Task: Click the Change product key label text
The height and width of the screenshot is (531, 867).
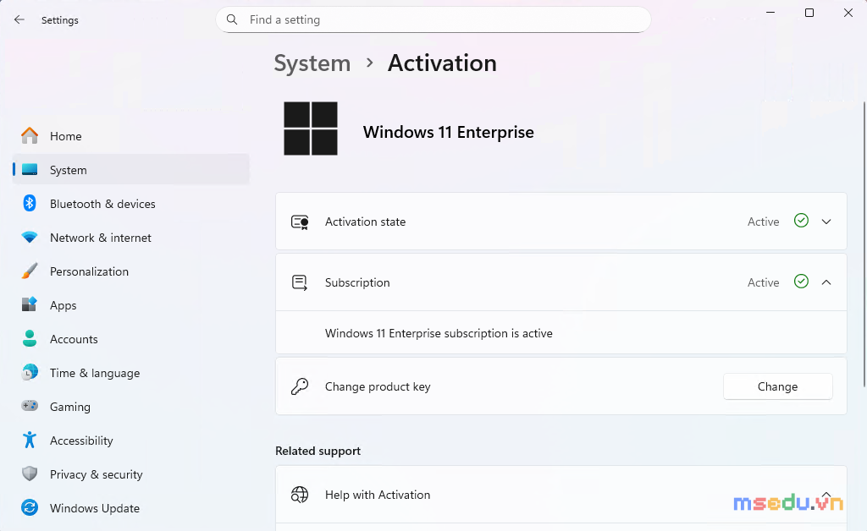Action: click(x=378, y=386)
